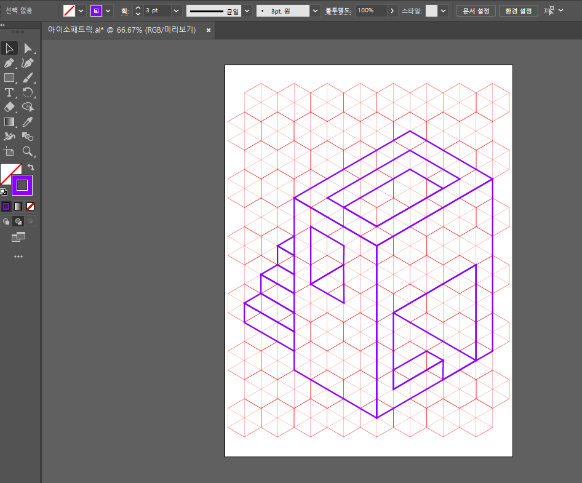
Task: Collapse toolbar with double-arrow icon
Action: pyautogui.click(x=2, y=25)
